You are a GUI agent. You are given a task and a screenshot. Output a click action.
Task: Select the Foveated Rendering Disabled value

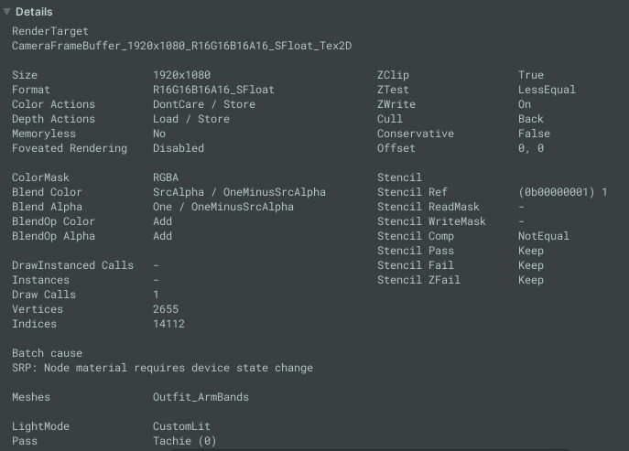point(179,148)
